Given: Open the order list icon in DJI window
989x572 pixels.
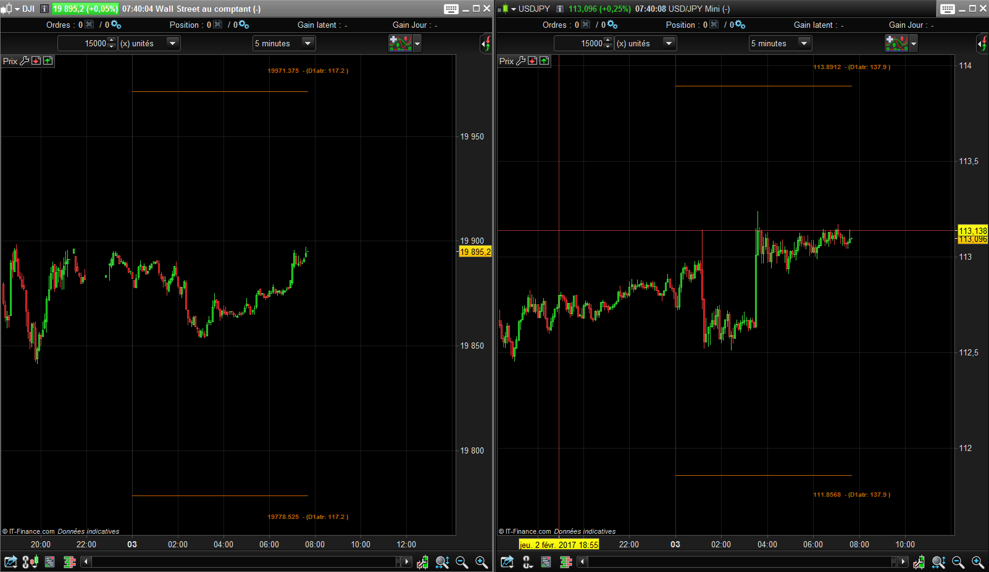Looking at the screenshot, I should tap(50, 562).
